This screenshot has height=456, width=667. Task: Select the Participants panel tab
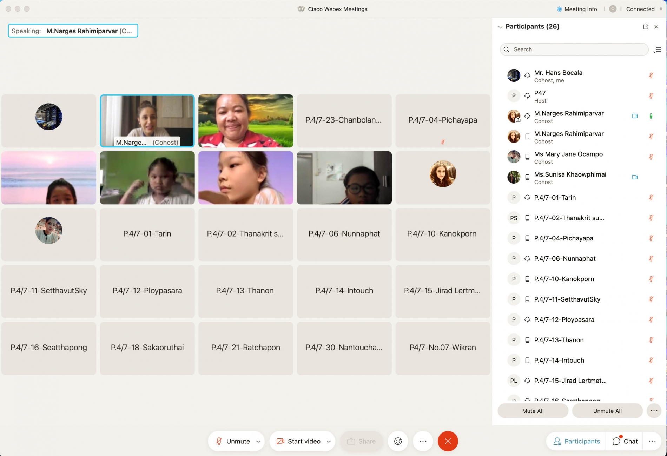tap(576, 441)
